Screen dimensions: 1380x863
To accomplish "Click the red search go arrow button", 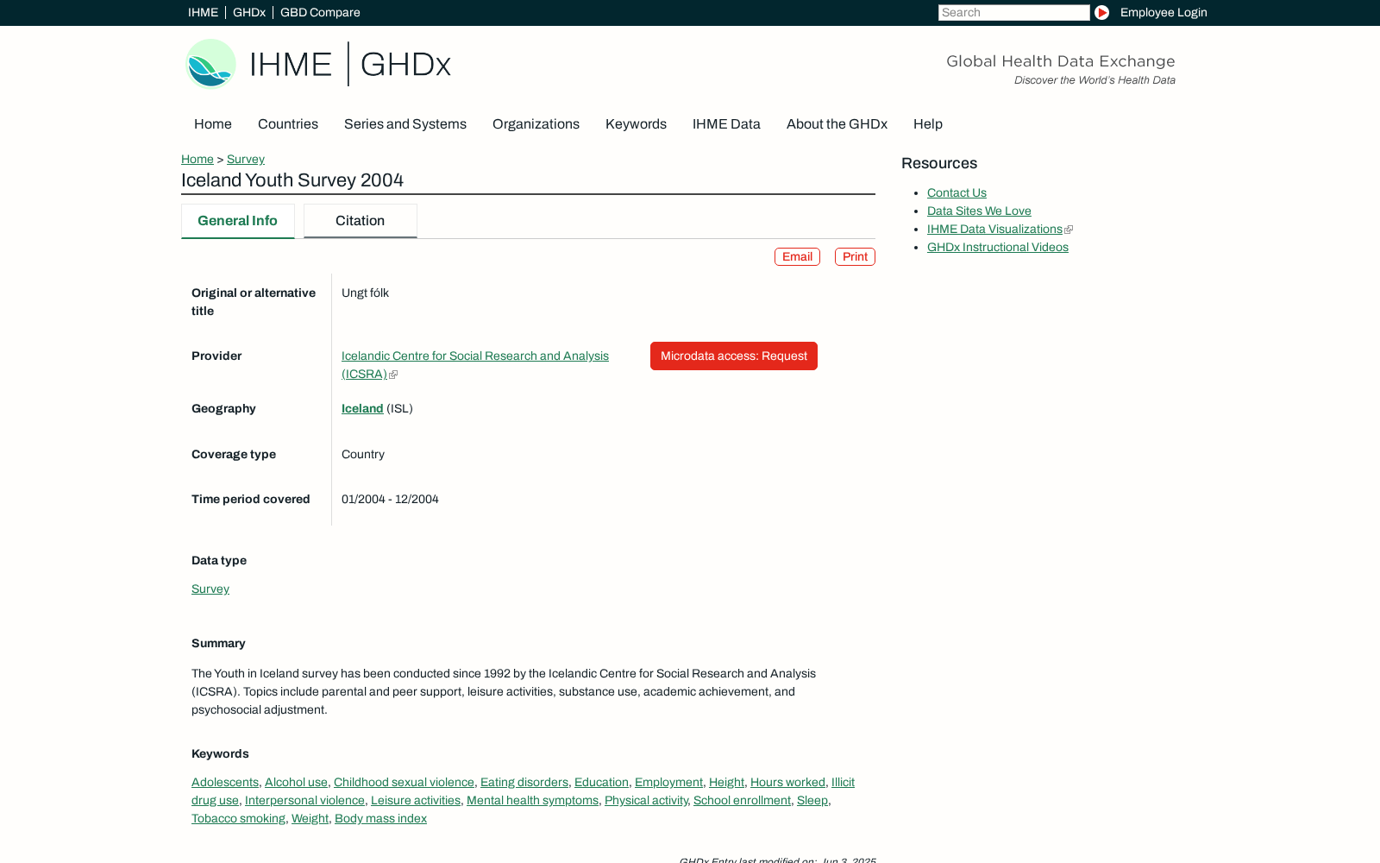I will [x=1101, y=12].
